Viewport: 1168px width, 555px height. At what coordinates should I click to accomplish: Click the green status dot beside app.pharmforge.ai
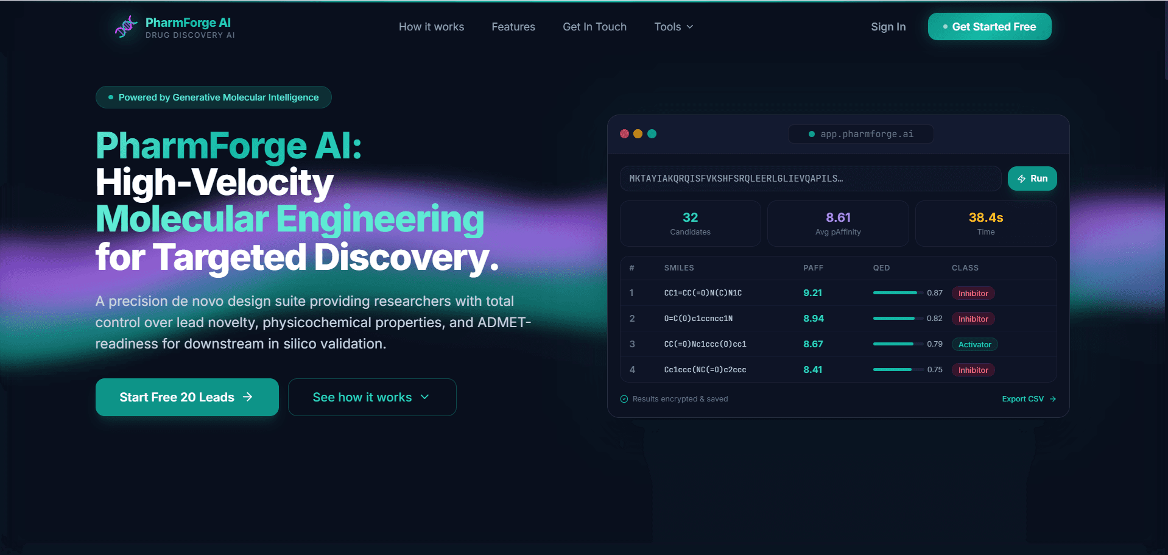click(811, 133)
